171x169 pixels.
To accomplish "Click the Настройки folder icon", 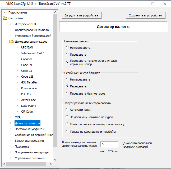I will point(5,18).
